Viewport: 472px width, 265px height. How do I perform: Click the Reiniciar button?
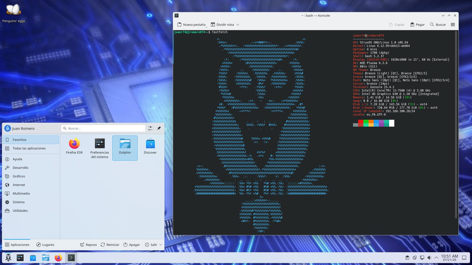(x=110, y=245)
